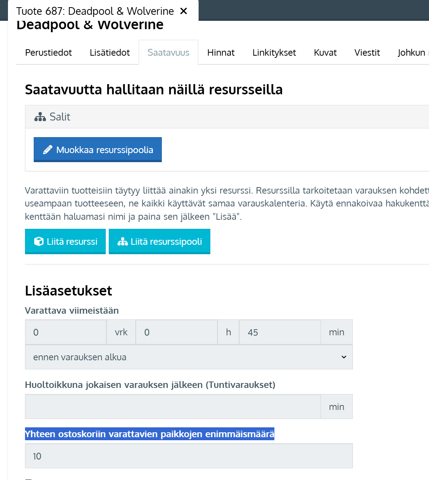The height and width of the screenshot is (480, 429).
Task: Focus the Huoltoikkuna minutes input field
Action: coord(173,407)
